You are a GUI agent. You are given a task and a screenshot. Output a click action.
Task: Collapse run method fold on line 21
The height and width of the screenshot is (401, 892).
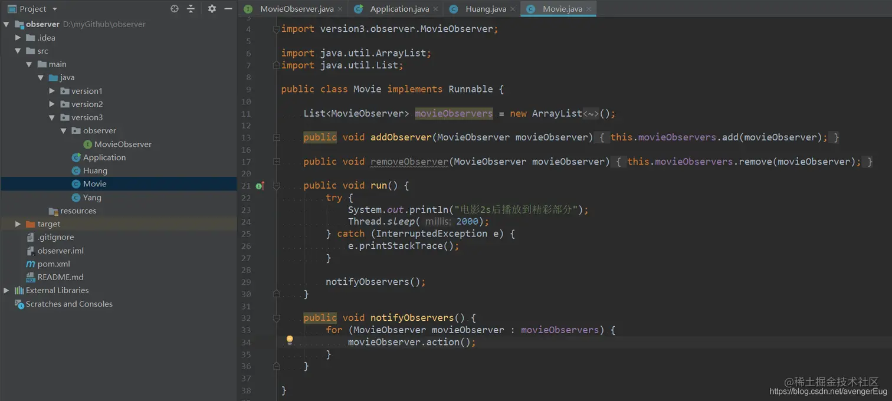click(276, 186)
